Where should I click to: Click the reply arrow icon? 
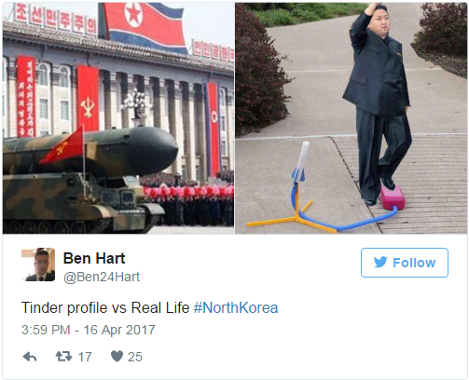tap(30, 357)
